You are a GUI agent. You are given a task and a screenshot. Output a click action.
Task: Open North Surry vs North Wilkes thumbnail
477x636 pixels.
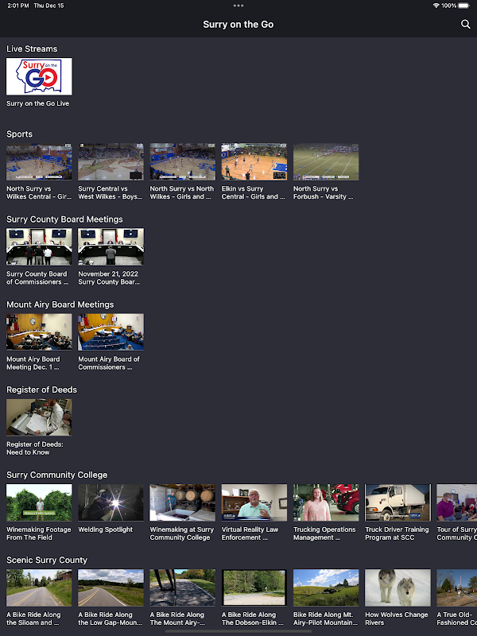point(183,162)
